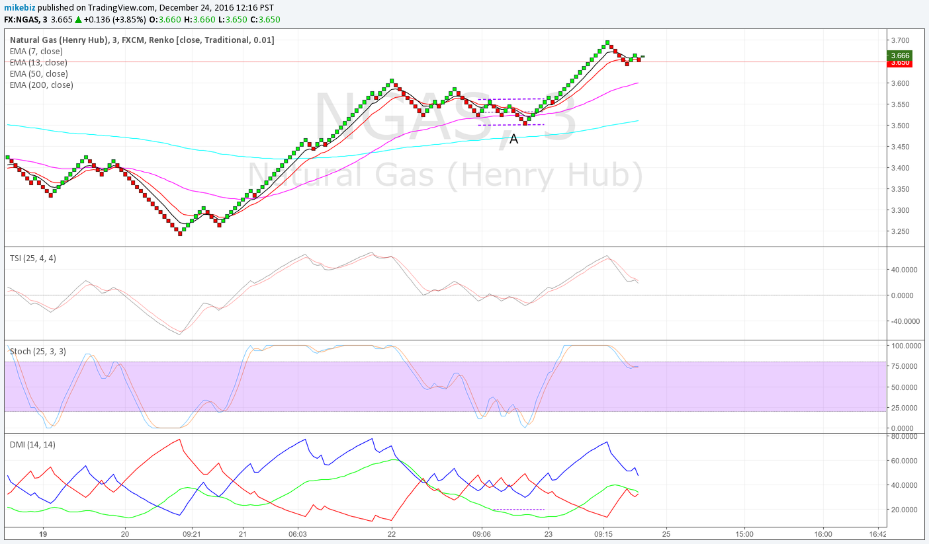Click the 25.0000 Stoch scale label
Screen dimensions: 929x544
905,408
